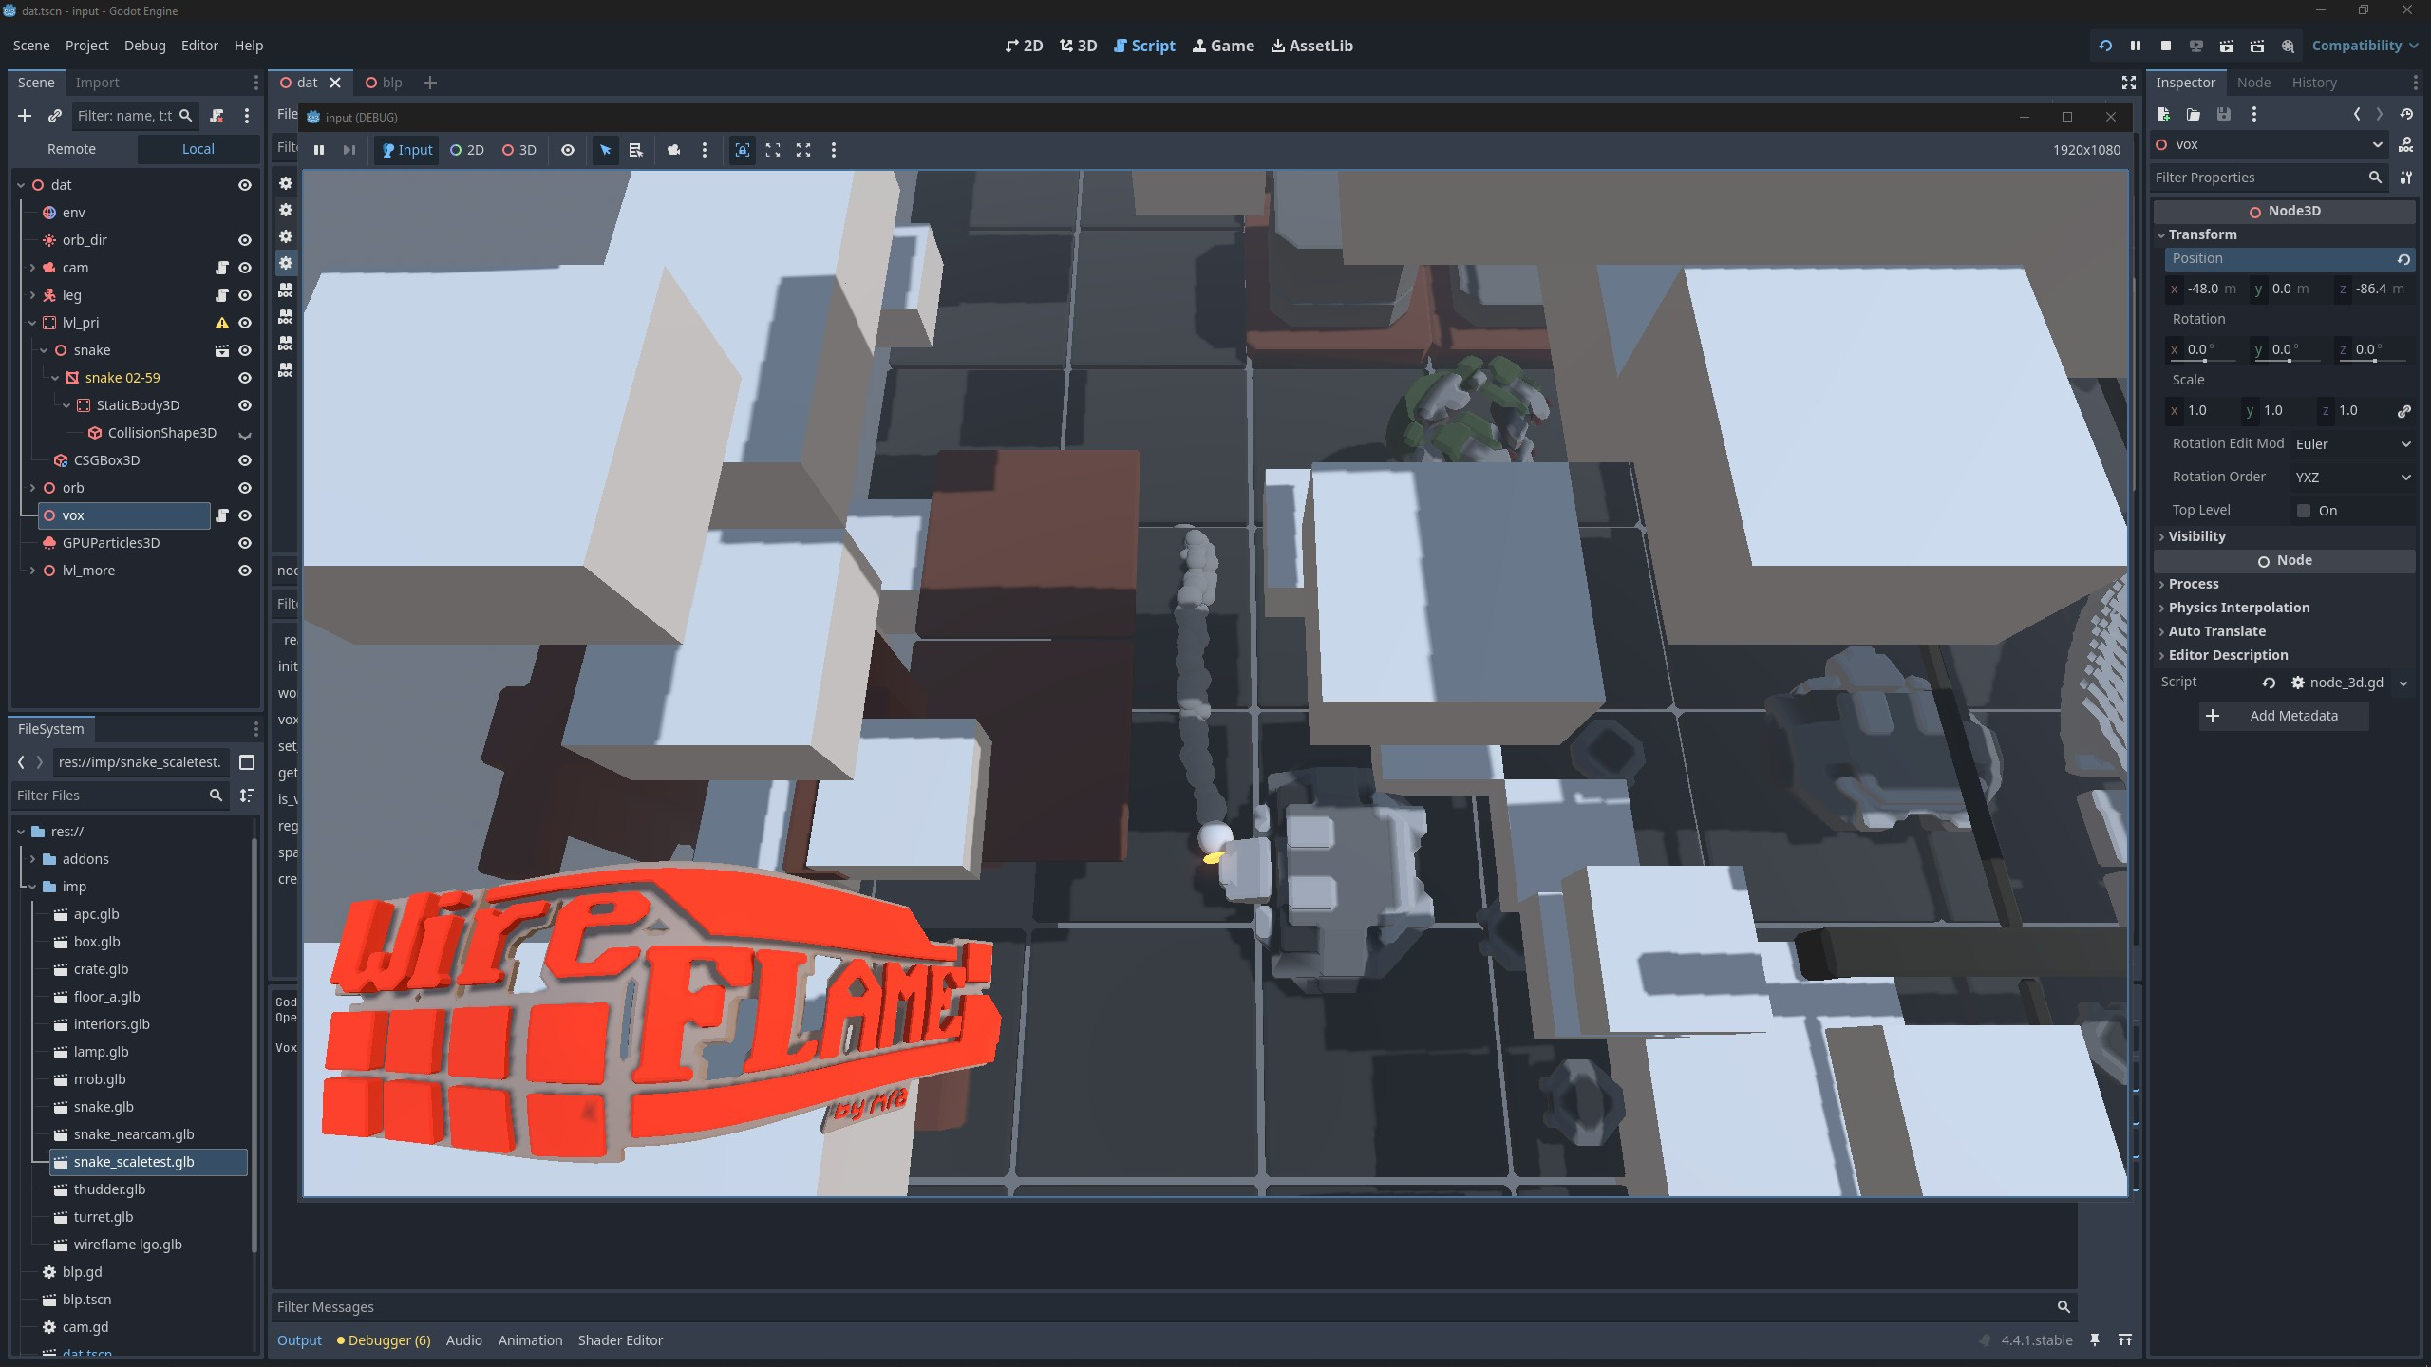Image resolution: width=2431 pixels, height=1367 pixels.
Task: Expand the orb node in scene tree
Action: pos(32,488)
